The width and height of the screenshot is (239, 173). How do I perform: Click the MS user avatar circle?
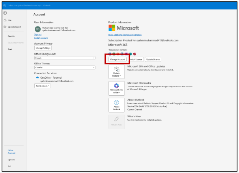click(37, 29)
